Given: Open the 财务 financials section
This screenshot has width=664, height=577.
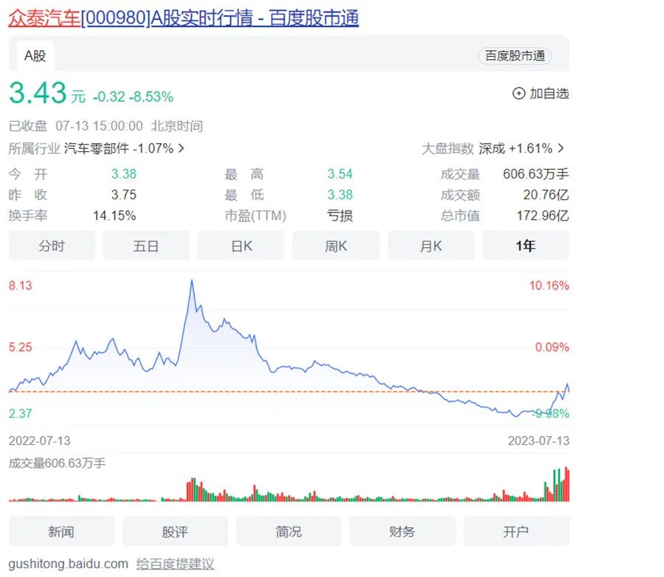Looking at the screenshot, I should (402, 531).
